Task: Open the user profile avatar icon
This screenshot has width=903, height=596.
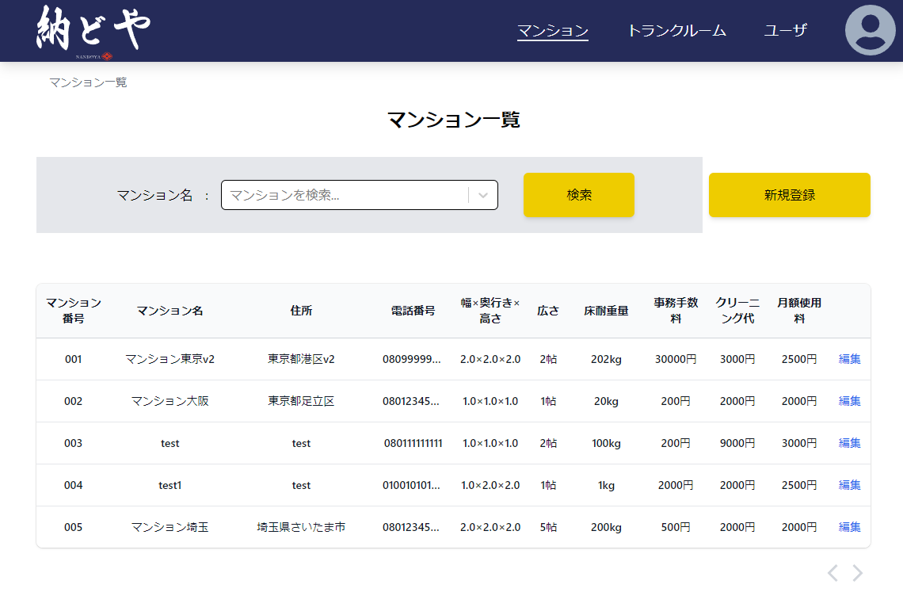Action: (x=870, y=31)
